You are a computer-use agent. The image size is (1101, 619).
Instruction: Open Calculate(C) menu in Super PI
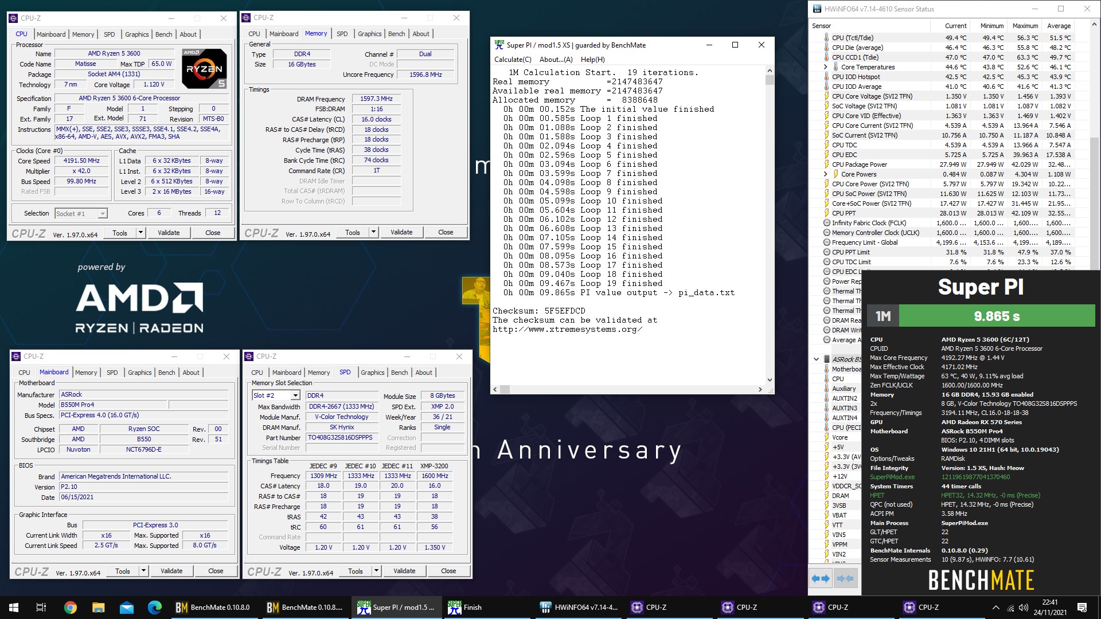click(513, 59)
